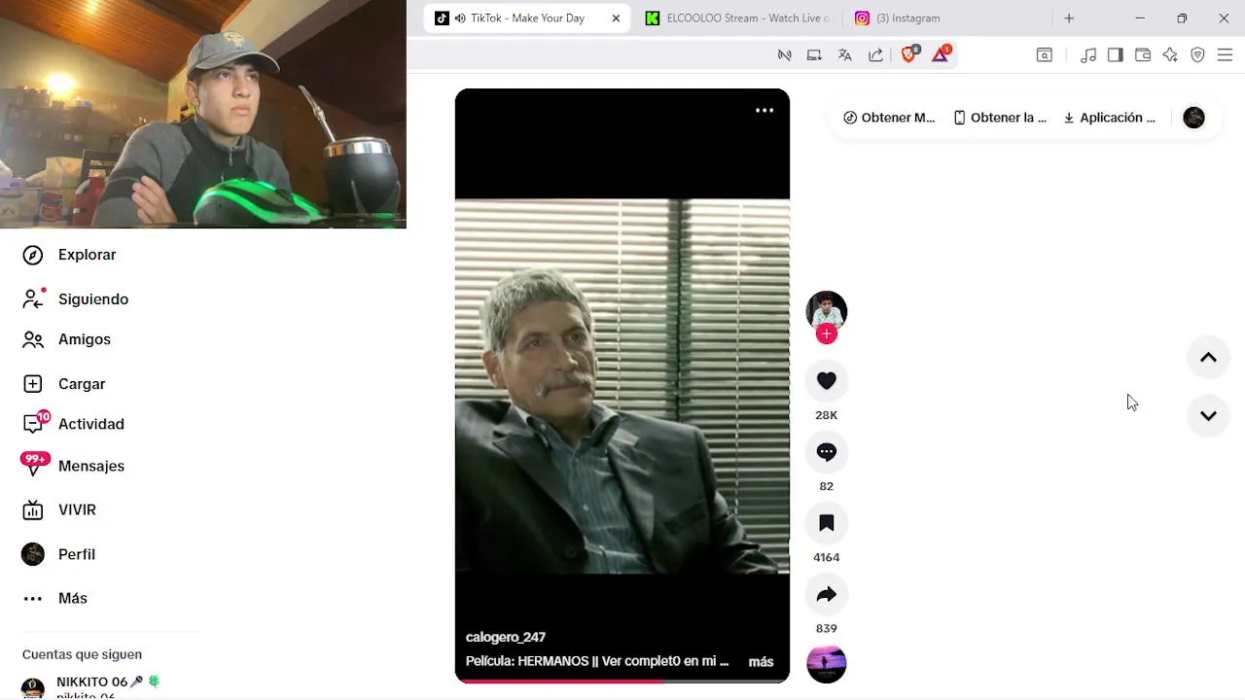Open a new browser tab
Viewport: 1245px width, 700px height.
tap(1069, 18)
